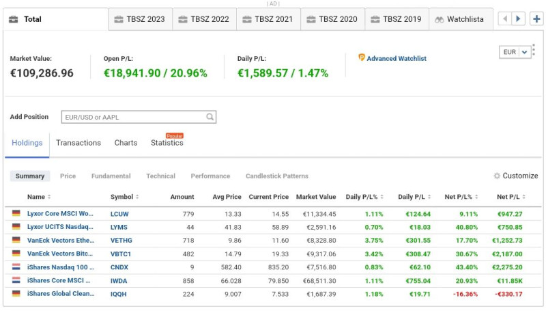This screenshot has height=311, width=546.
Task: Go to the previous portfolio tabs arrow
Action: (x=505, y=19)
